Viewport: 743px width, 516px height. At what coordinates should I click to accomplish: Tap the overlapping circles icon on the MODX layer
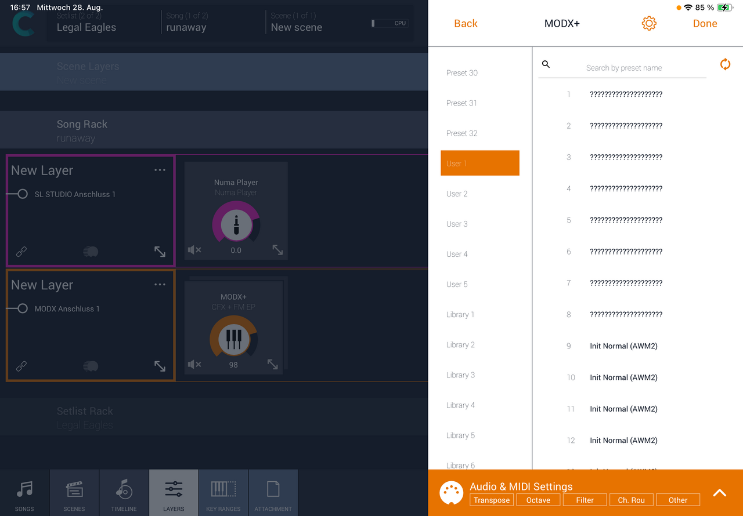[91, 366]
